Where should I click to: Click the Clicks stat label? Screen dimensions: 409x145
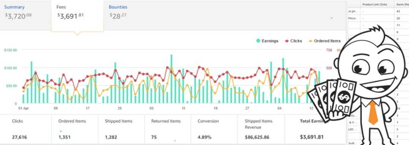[18, 121]
